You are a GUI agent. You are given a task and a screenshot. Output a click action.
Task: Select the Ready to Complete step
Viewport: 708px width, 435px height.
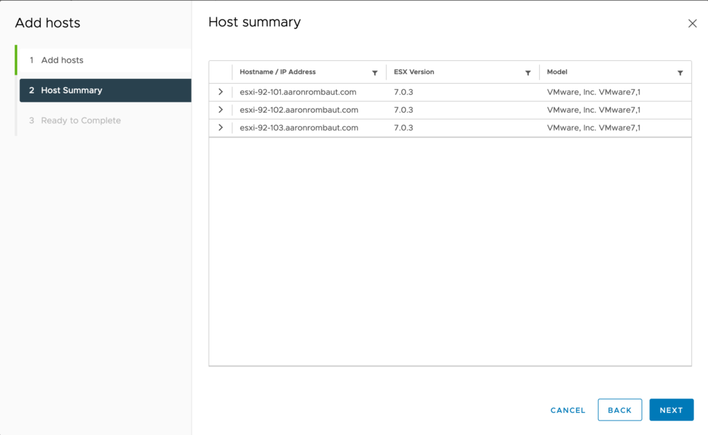coord(80,121)
